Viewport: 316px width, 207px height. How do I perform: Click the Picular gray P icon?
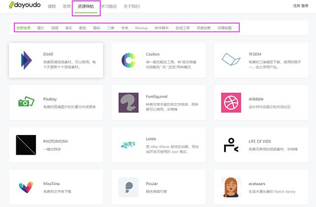(x=128, y=187)
